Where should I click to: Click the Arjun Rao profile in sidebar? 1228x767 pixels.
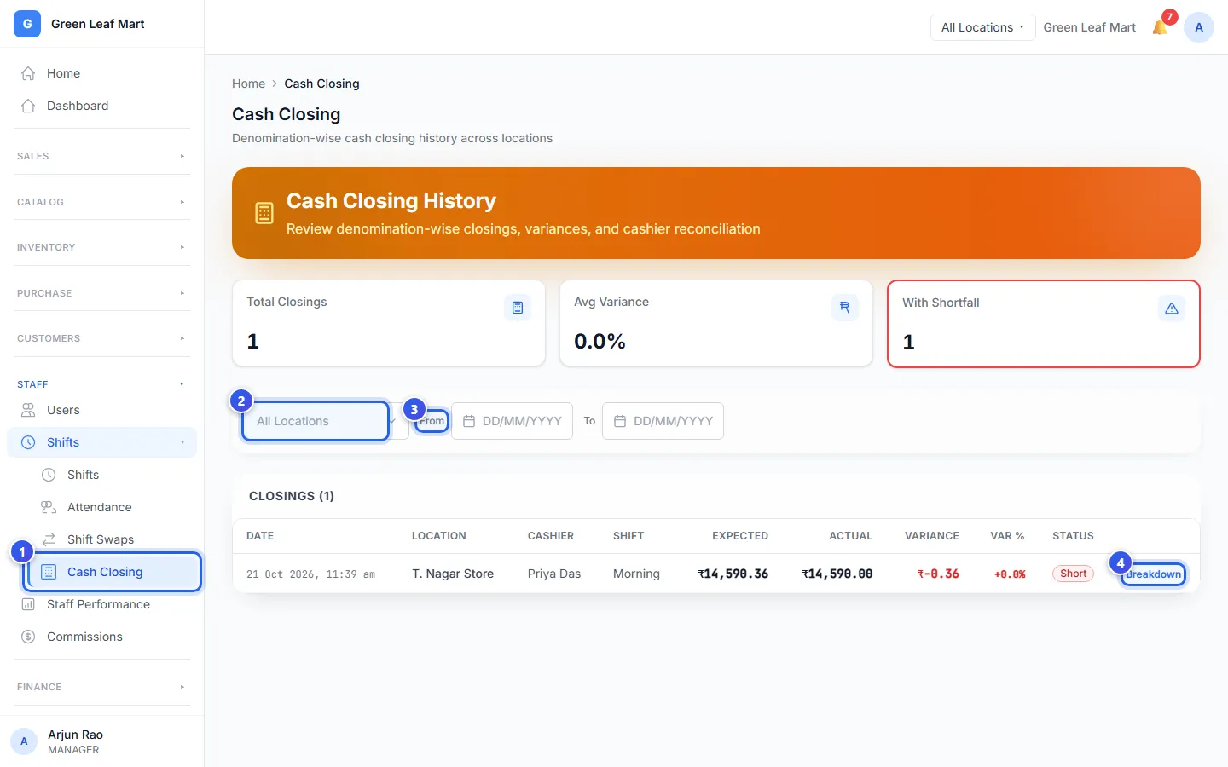tap(101, 741)
